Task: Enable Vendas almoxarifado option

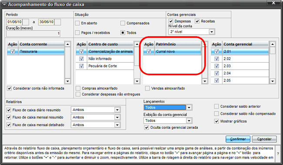Action: pos(147,88)
